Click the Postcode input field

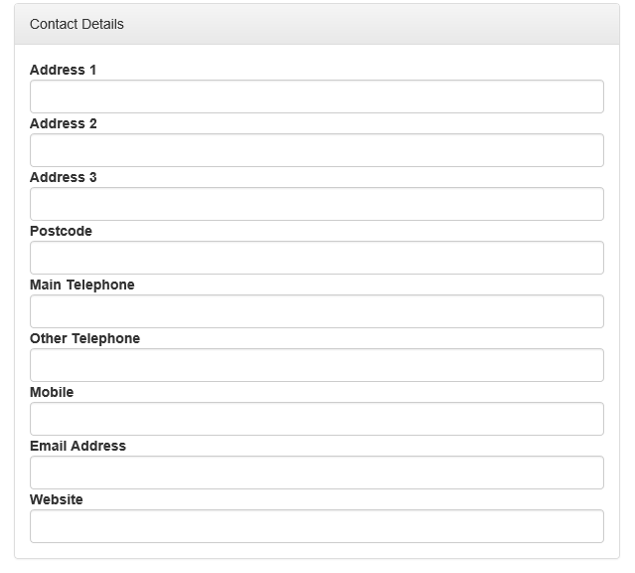pos(316,258)
